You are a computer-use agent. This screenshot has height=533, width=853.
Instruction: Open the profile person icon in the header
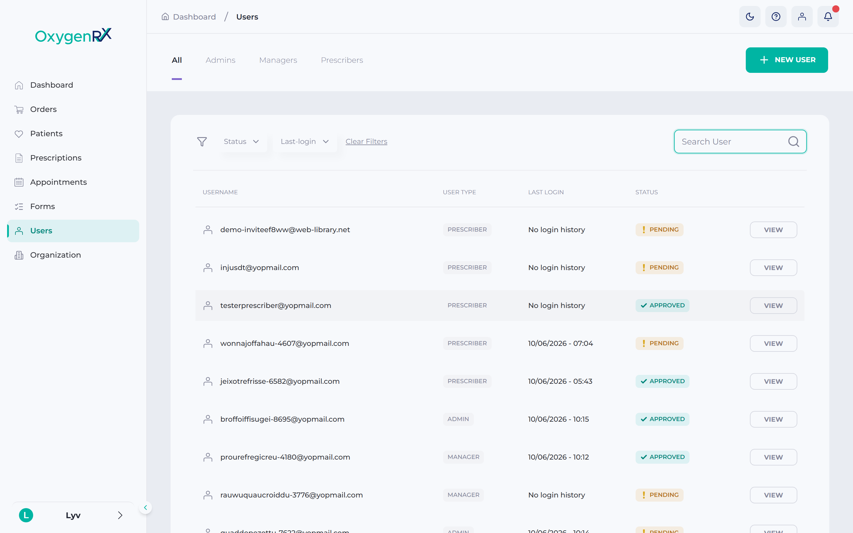(x=802, y=17)
